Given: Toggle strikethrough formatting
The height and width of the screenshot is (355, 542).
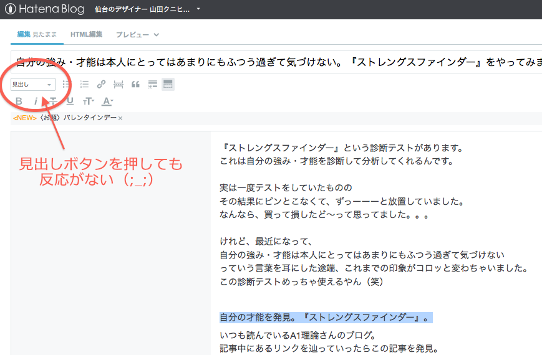Looking at the screenshot, I should [x=53, y=101].
